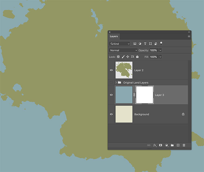Click the Add layer style fx icon
This screenshot has height=172, width=204.
pos(155,145)
